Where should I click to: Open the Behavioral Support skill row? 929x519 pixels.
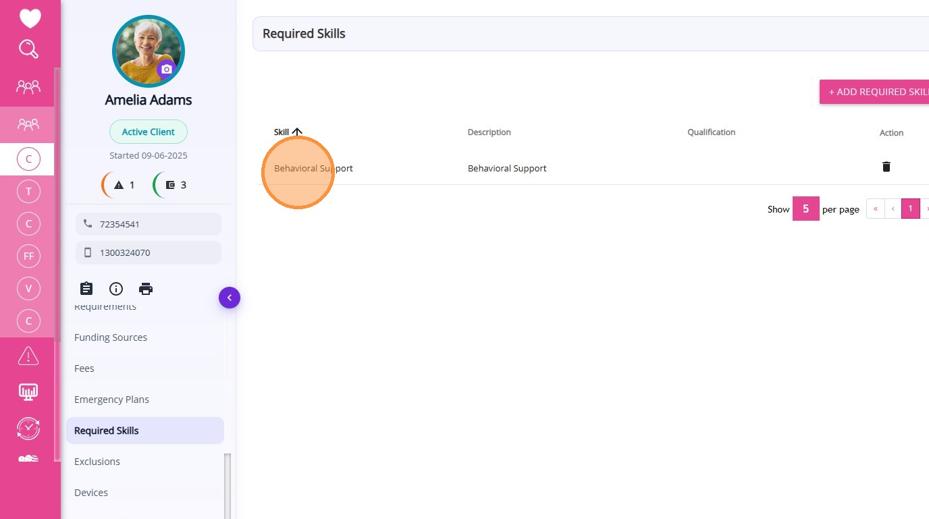[313, 168]
